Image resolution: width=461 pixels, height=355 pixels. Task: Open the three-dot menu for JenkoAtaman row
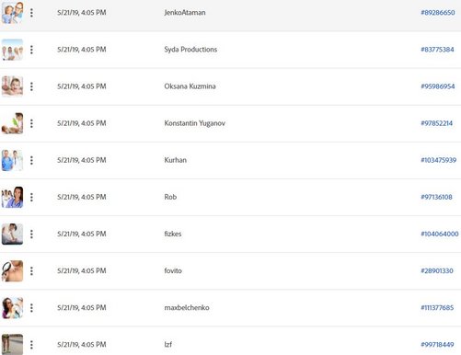point(31,13)
